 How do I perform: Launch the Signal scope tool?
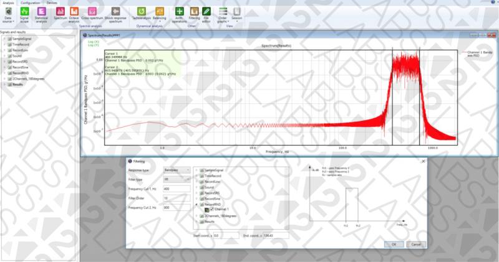tap(24, 14)
